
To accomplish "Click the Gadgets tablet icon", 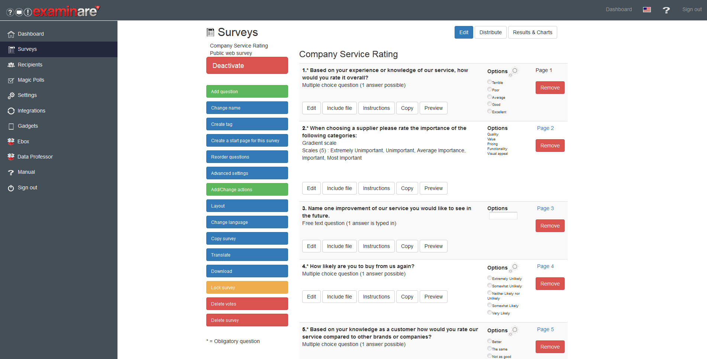I will (x=11, y=127).
